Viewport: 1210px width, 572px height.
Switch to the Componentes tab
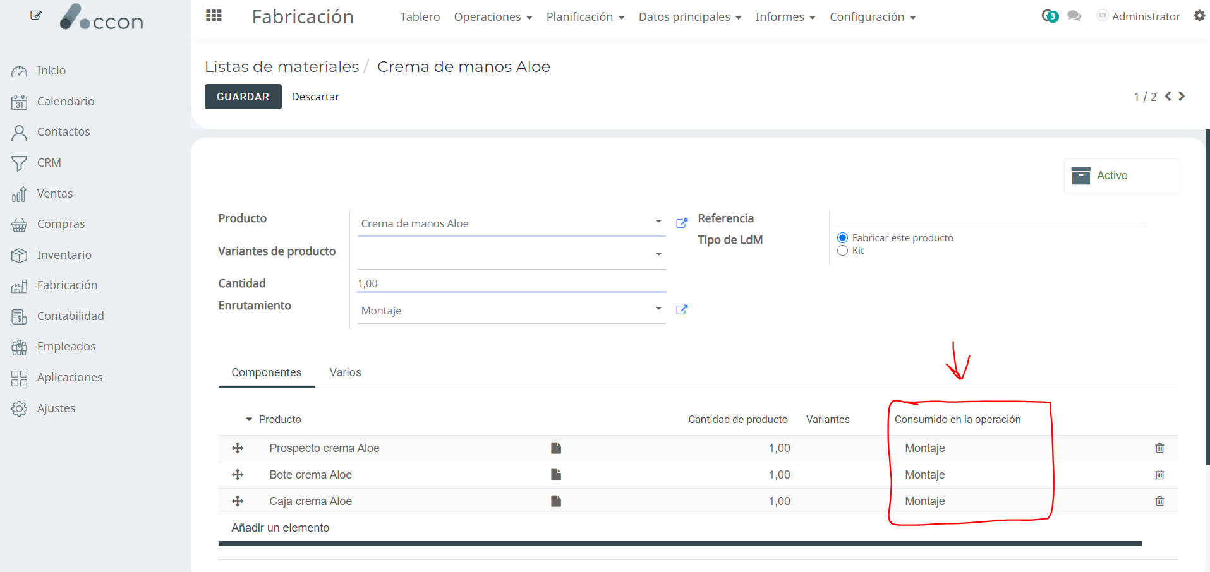pyautogui.click(x=267, y=372)
